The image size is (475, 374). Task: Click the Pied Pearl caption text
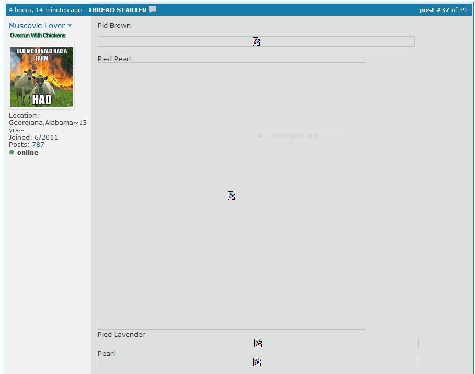pyautogui.click(x=114, y=59)
